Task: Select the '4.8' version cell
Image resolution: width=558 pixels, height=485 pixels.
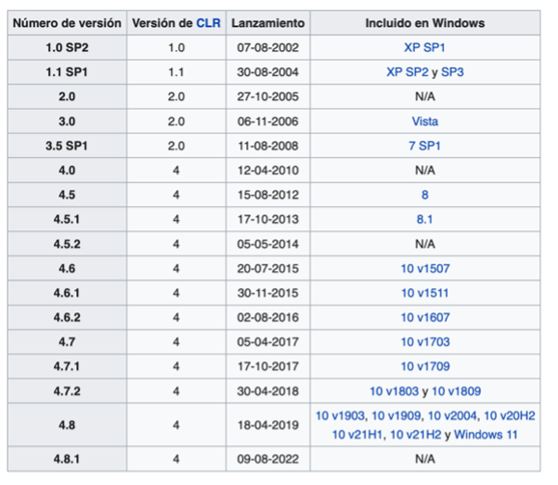Action: point(67,426)
